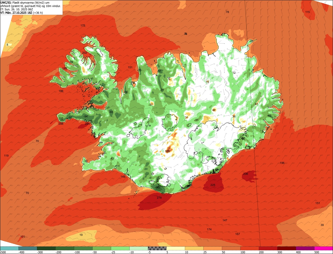Click the map value 149 off southwest coast
The height and width of the screenshot is (254, 333).
(x=123, y=177)
